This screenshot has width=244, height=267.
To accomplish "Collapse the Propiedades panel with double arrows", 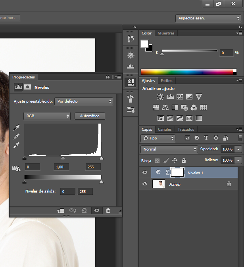I will click(108, 77).
